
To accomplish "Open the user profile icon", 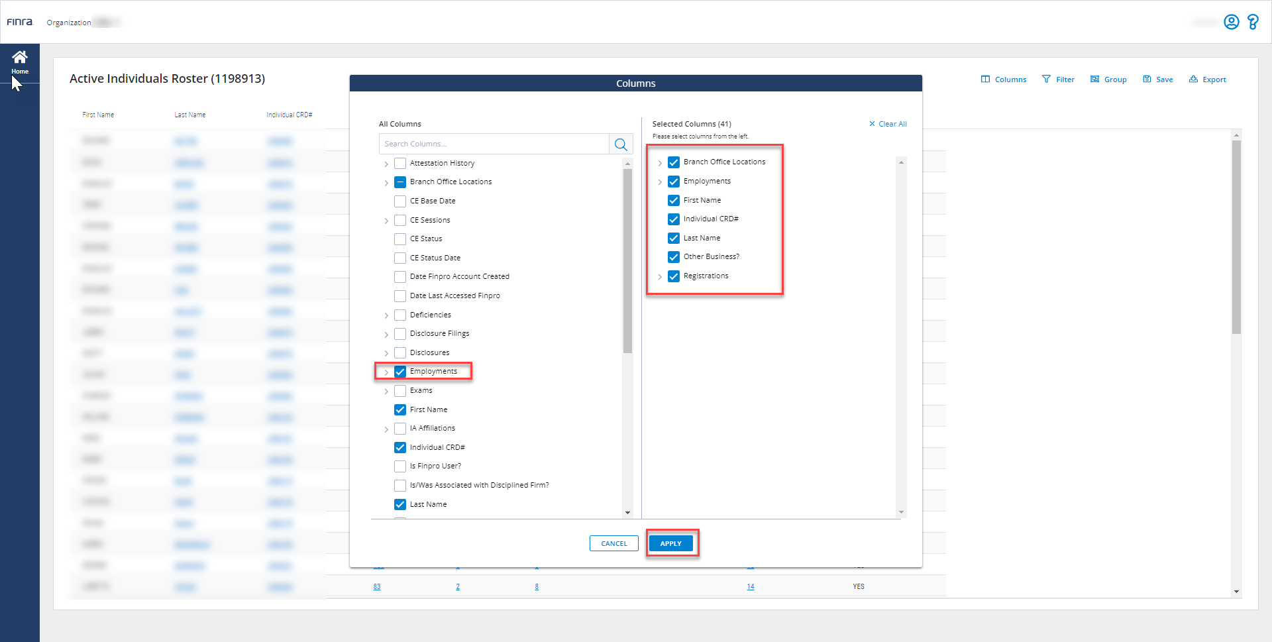I will (x=1232, y=22).
